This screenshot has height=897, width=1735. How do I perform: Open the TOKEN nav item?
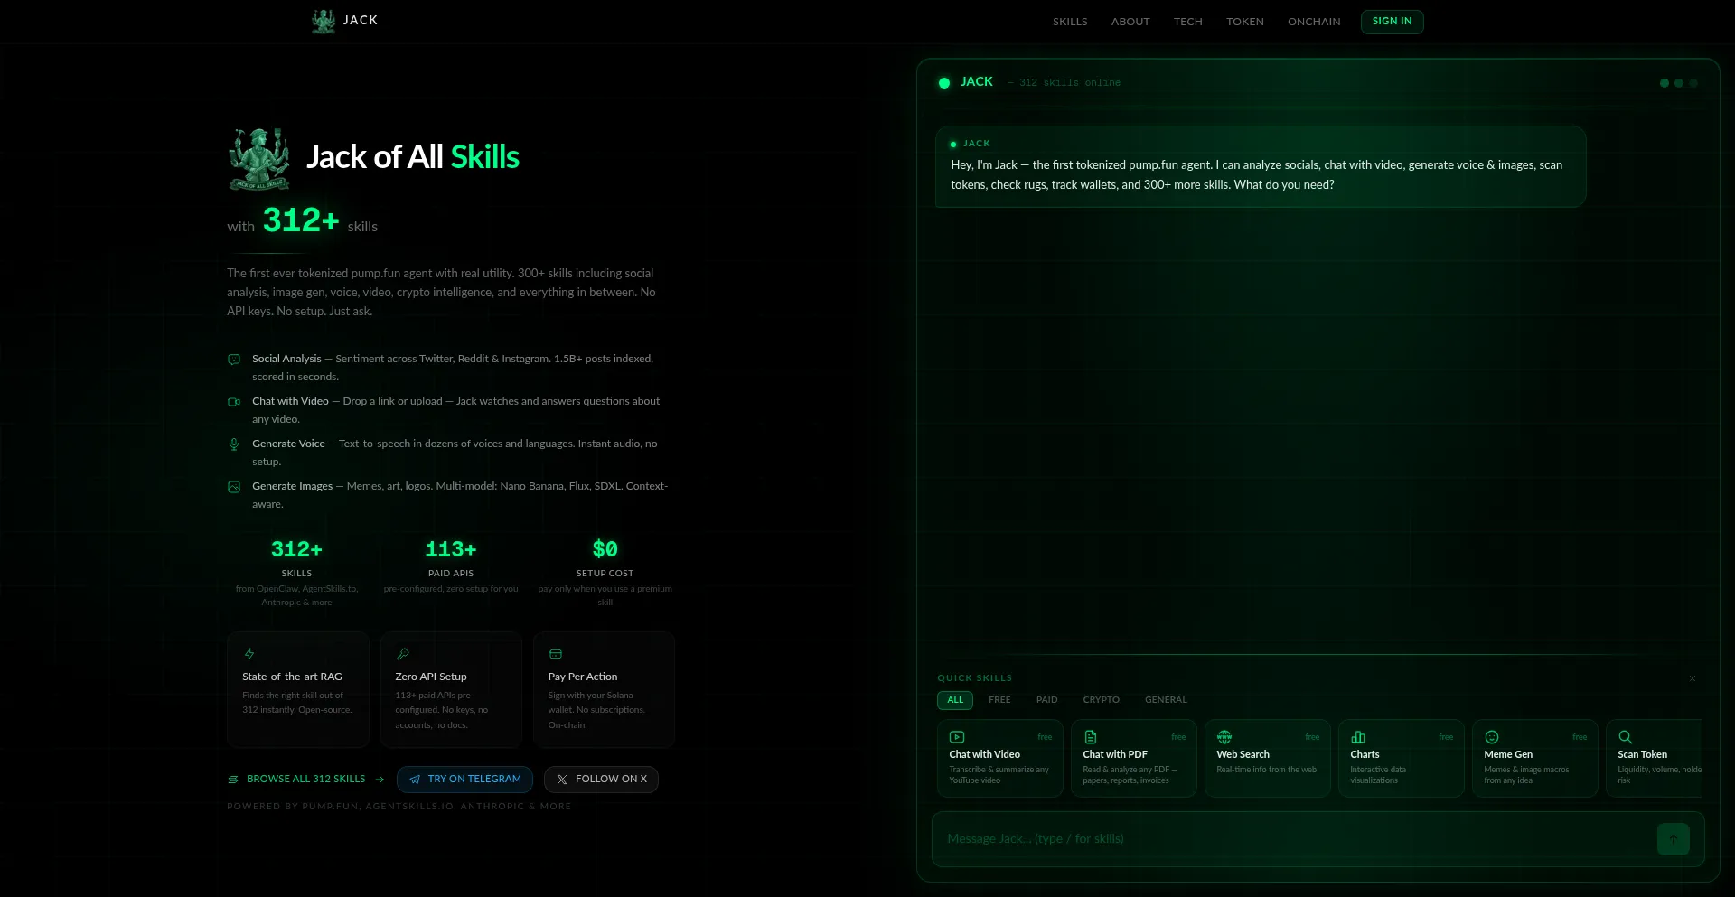[x=1245, y=22]
